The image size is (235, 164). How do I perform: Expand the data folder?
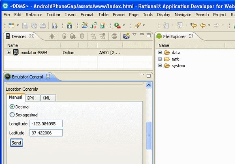pyautogui.click(x=160, y=52)
